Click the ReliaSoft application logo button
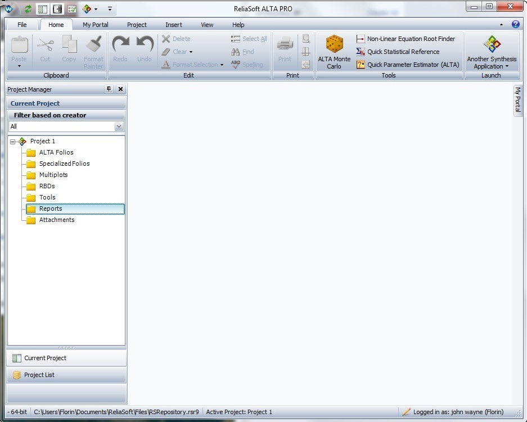The image size is (527, 422). click(8, 9)
